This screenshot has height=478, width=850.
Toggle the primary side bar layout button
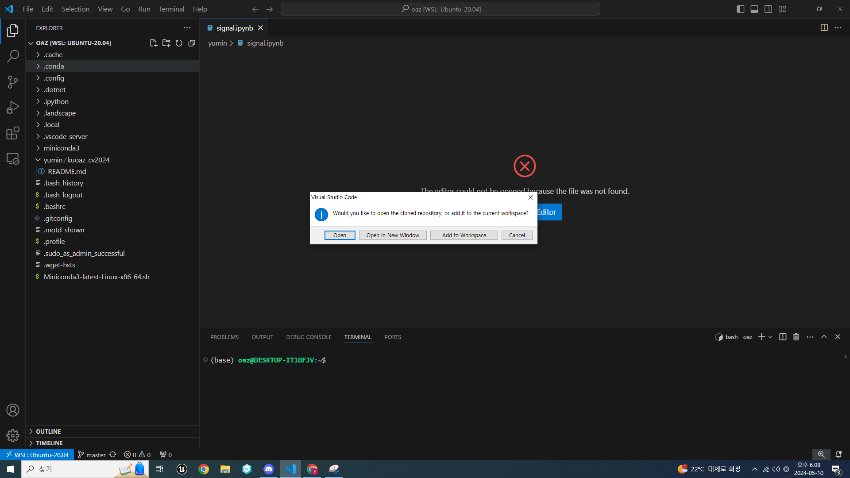[740, 9]
